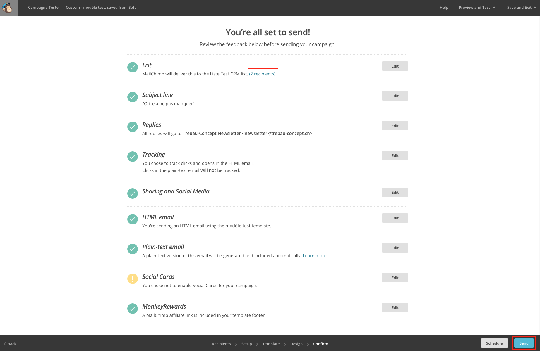The height and width of the screenshot is (351, 540).
Task: Open the Help menu item
Action: click(444, 8)
